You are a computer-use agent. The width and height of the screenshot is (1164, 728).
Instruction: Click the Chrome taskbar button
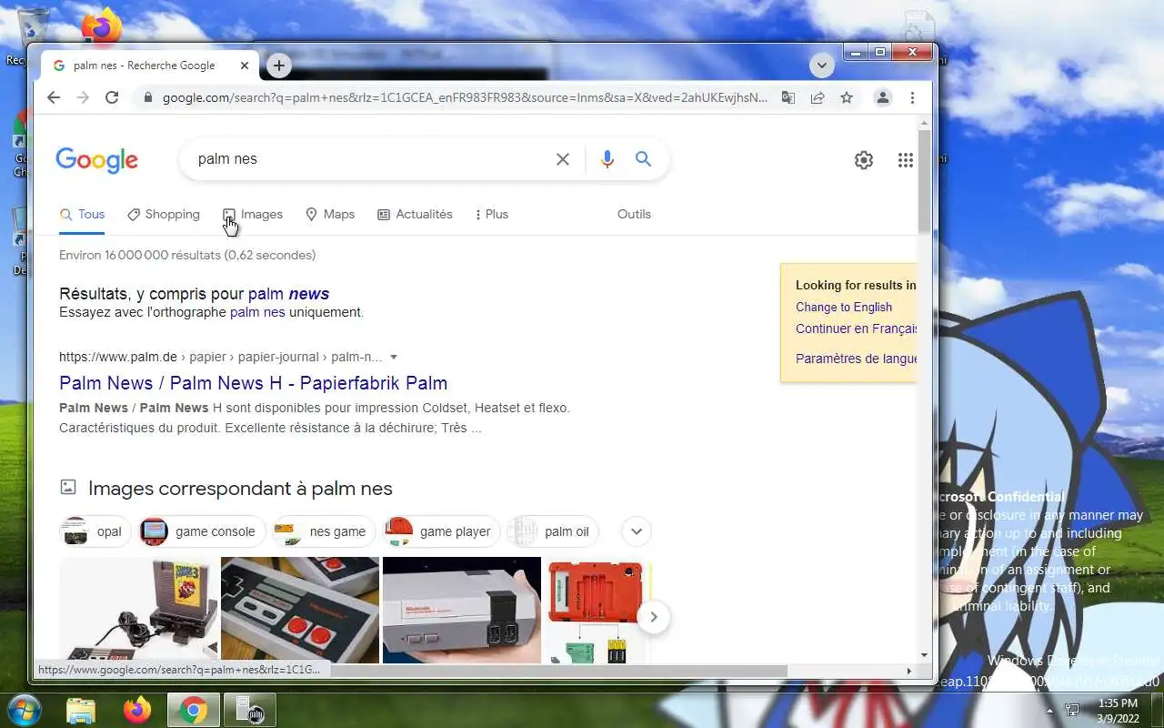tap(194, 710)
